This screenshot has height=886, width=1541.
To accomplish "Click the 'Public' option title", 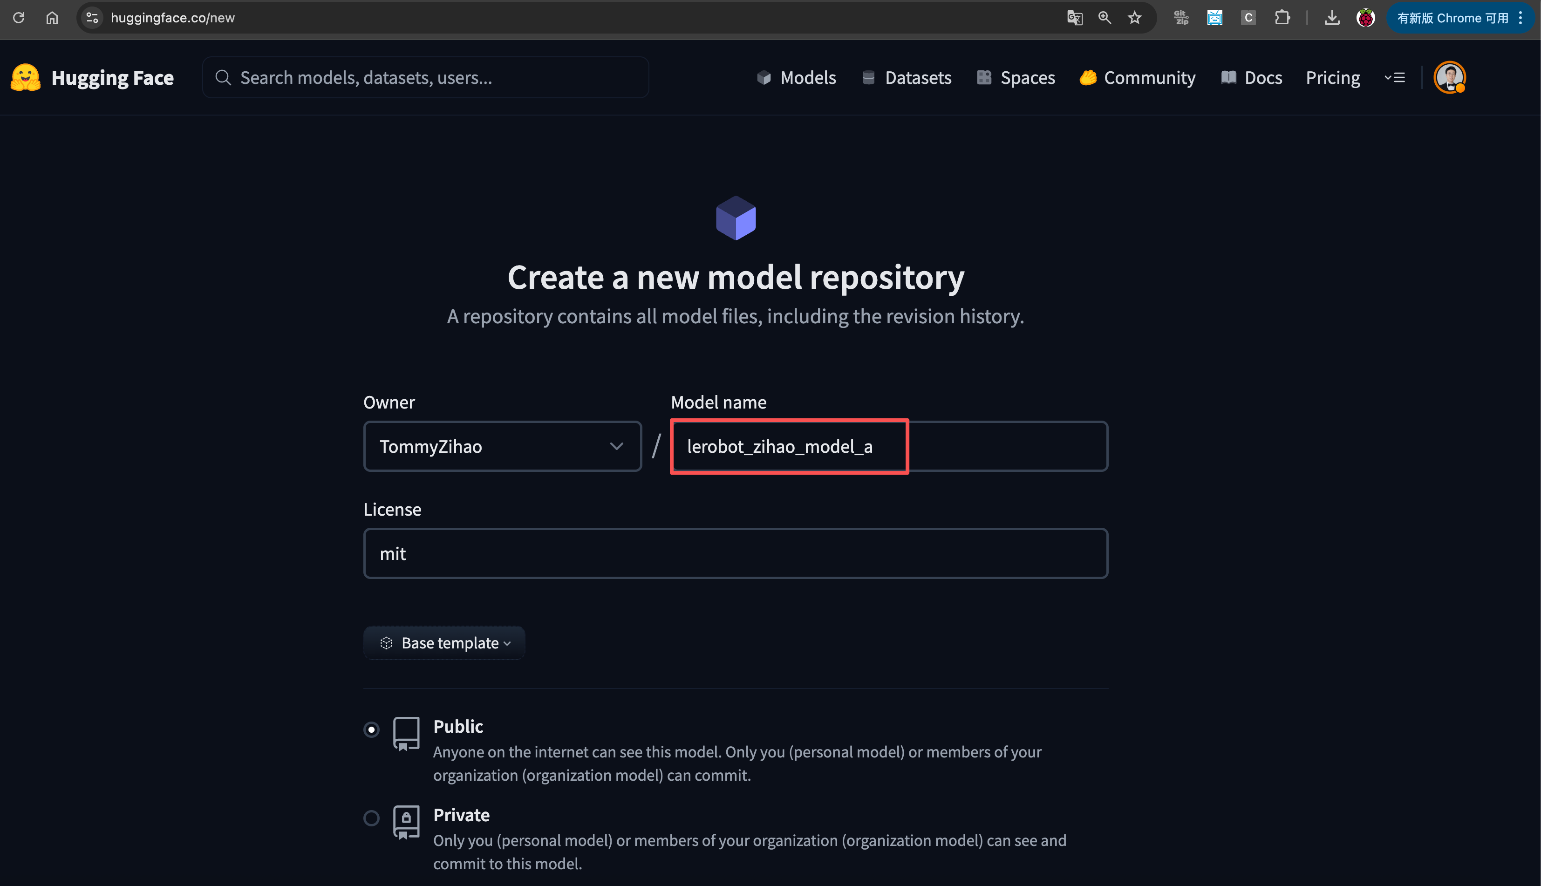I will (x=458, y=726).
